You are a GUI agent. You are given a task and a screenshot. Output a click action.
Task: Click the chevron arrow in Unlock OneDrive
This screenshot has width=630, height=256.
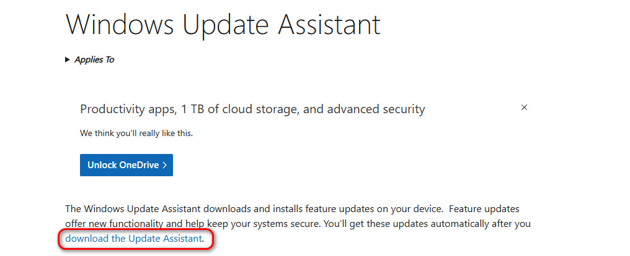pyautogui.click(x=164, y=165)
